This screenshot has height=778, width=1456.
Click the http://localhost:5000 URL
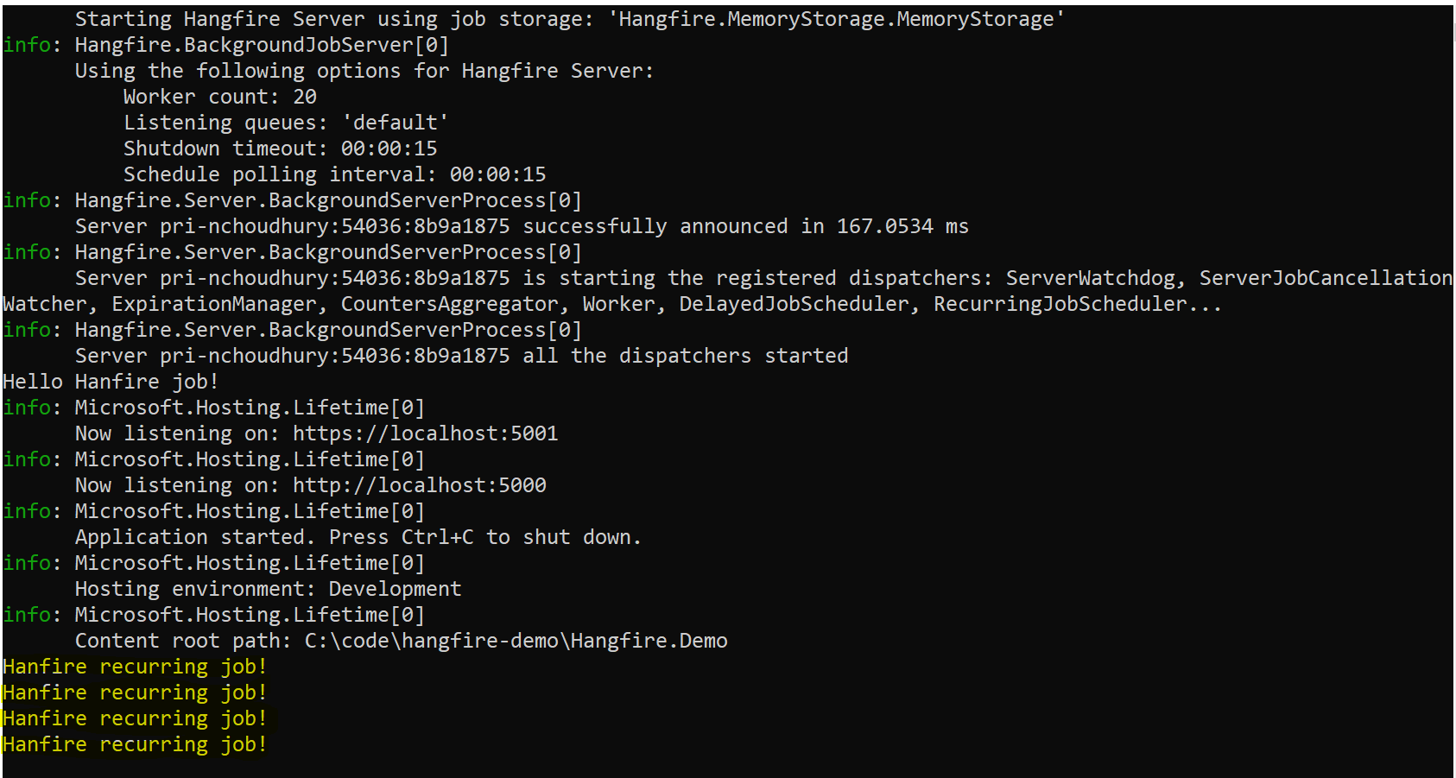tap(419, 485)
